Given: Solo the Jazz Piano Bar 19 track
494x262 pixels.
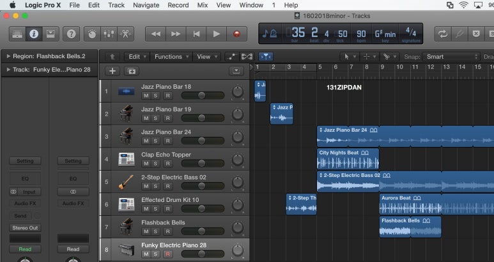Looking at the screenshot, I should click(155, 118).
